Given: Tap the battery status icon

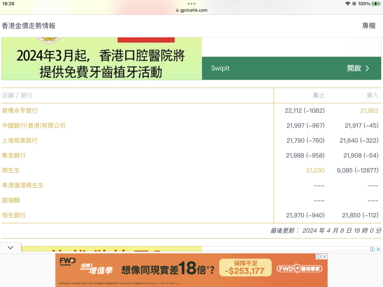Looking at the screenshot, I should click(376, 4).
